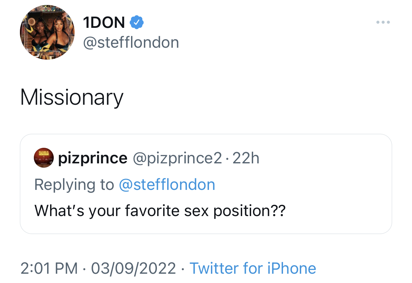Click the 2:01 PM tweet timestamp
The height and width of the screenshot is (283, 412).
click(x=49, y=268)
